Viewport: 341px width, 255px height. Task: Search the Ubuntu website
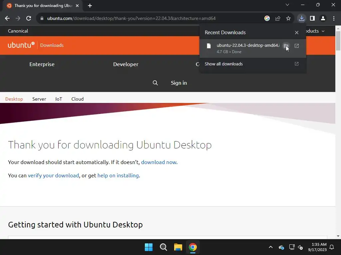[x=155, y=83]
